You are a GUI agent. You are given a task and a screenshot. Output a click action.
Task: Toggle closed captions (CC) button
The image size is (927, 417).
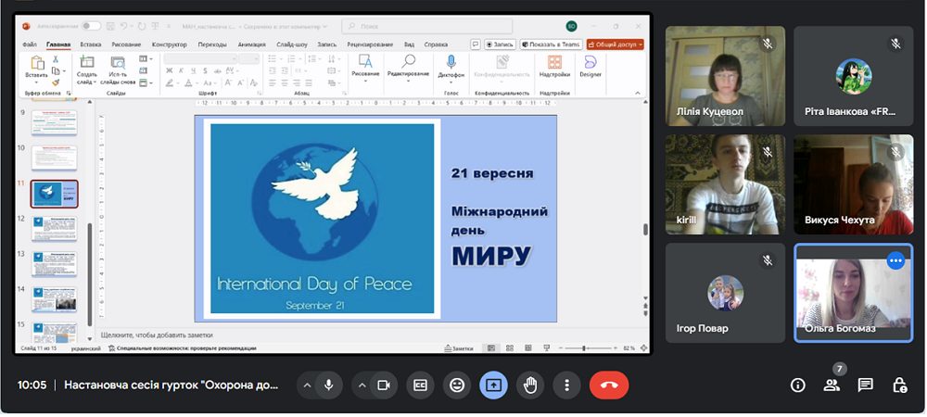pyautogui.click(x=420, y=385)
